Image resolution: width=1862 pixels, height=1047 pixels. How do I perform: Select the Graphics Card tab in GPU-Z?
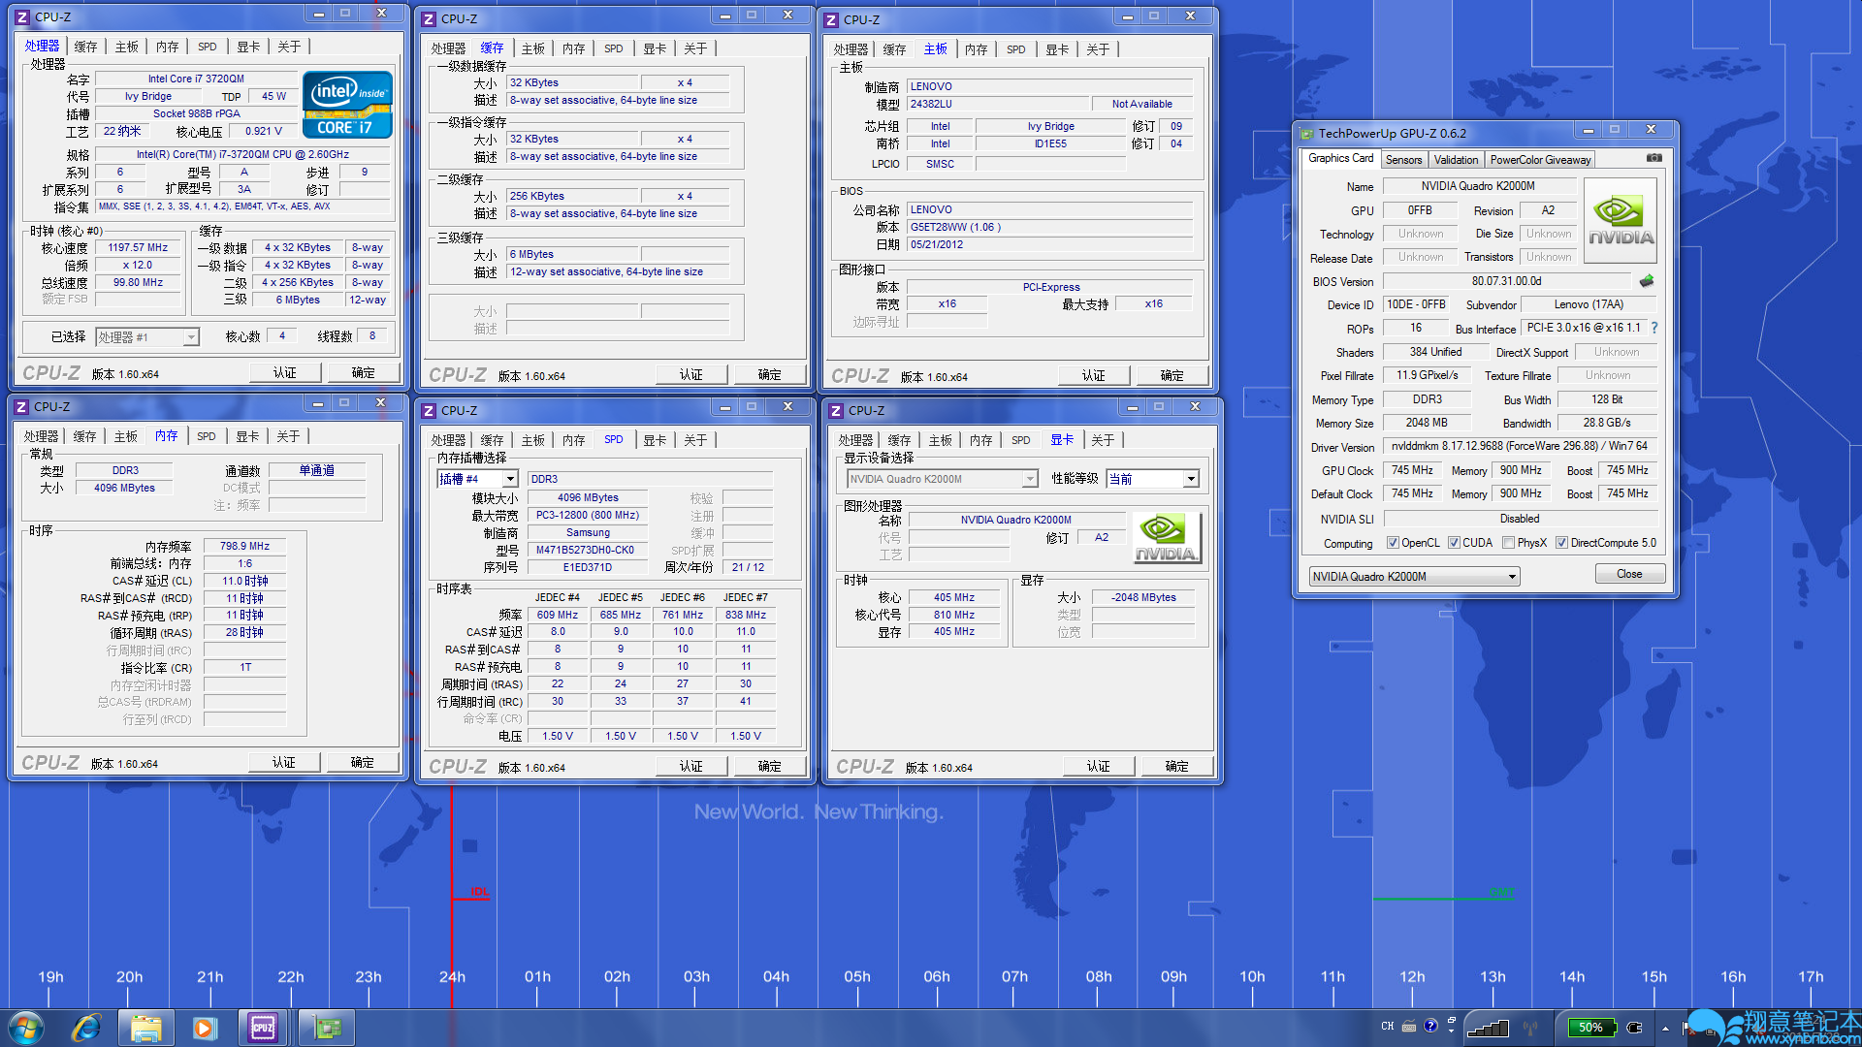(x=1340, y=159)
